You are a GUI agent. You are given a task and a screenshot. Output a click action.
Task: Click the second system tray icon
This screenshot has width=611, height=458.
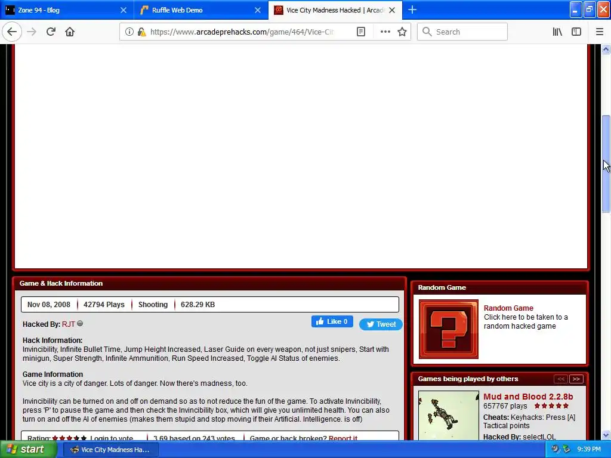(x=567, y=450)
